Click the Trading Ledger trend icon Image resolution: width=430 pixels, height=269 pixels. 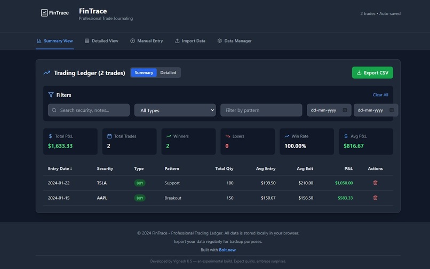tap(46, 72)
